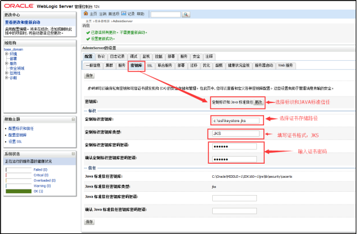
Task: Expand the Environment (环境) tree node
Action: click(x=6, y=54)
